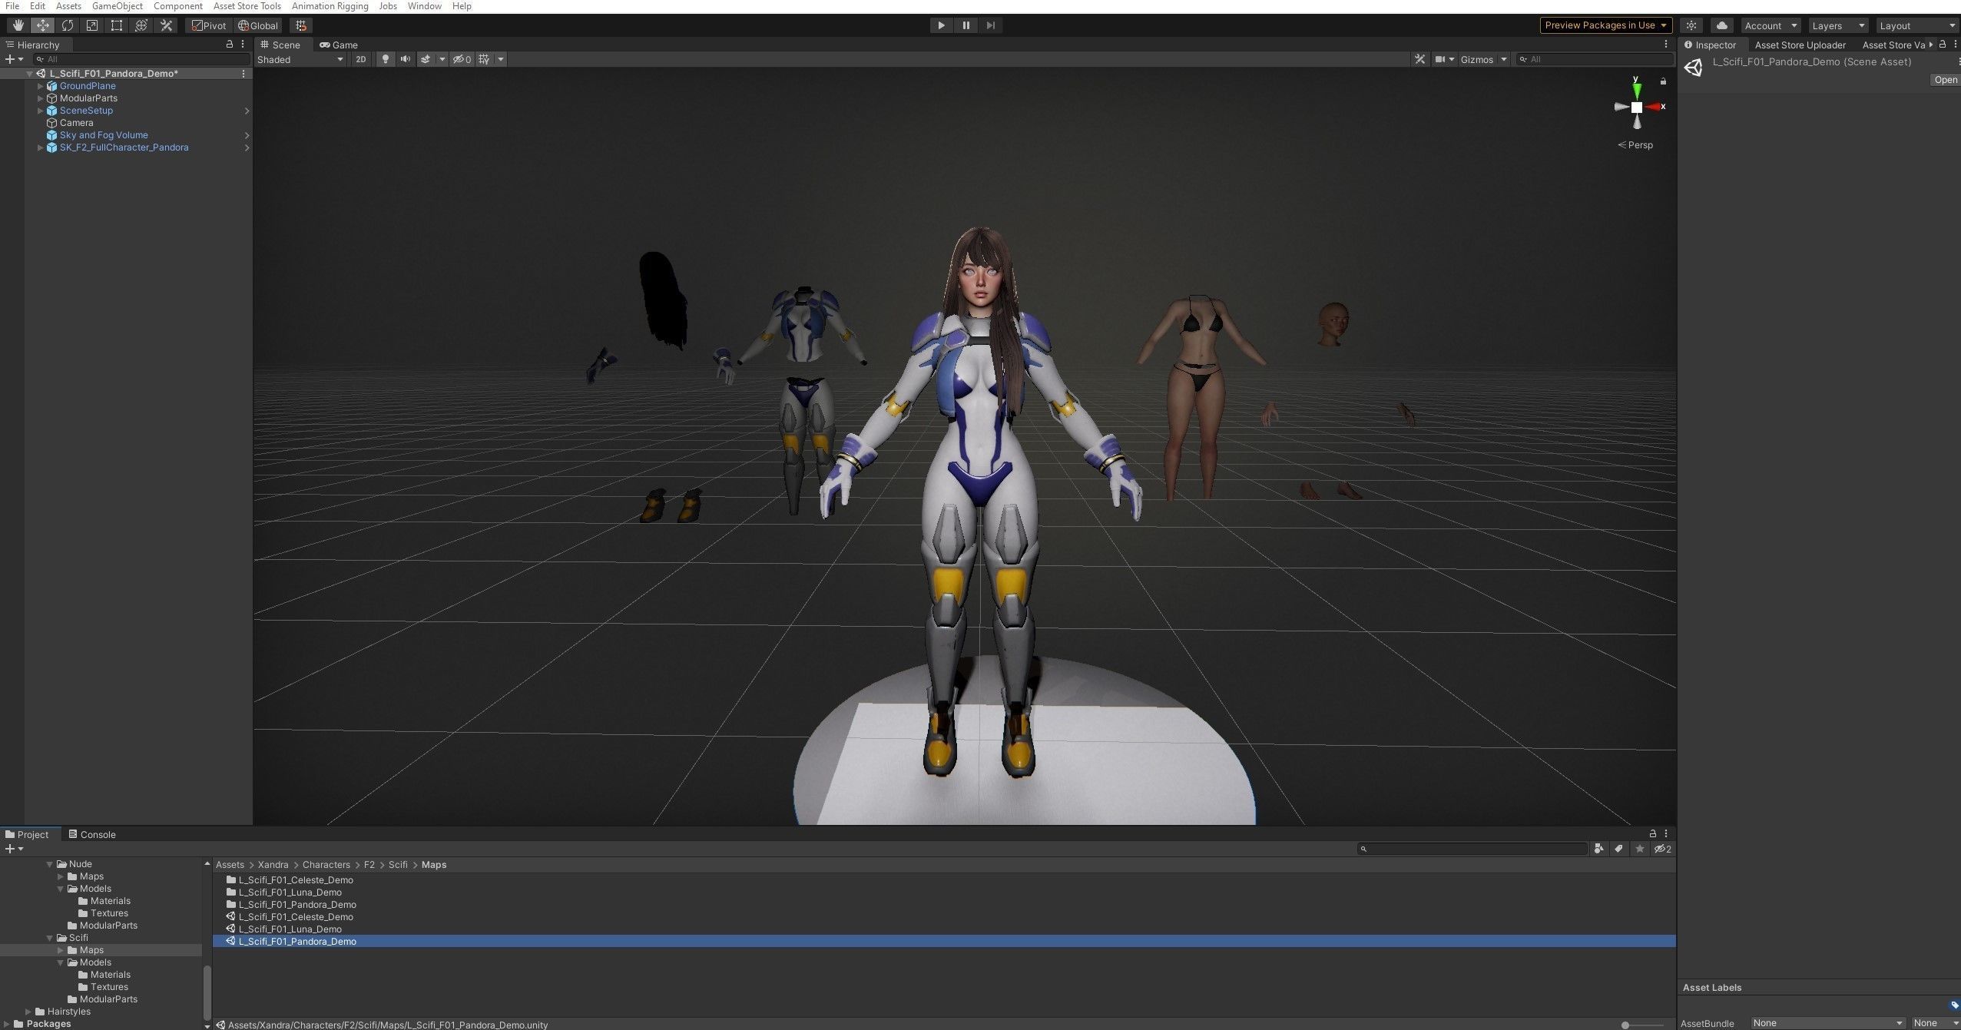Toggle the Global handle rotation button
The image size is (1961, 1030).
click(x=258, y=25)
